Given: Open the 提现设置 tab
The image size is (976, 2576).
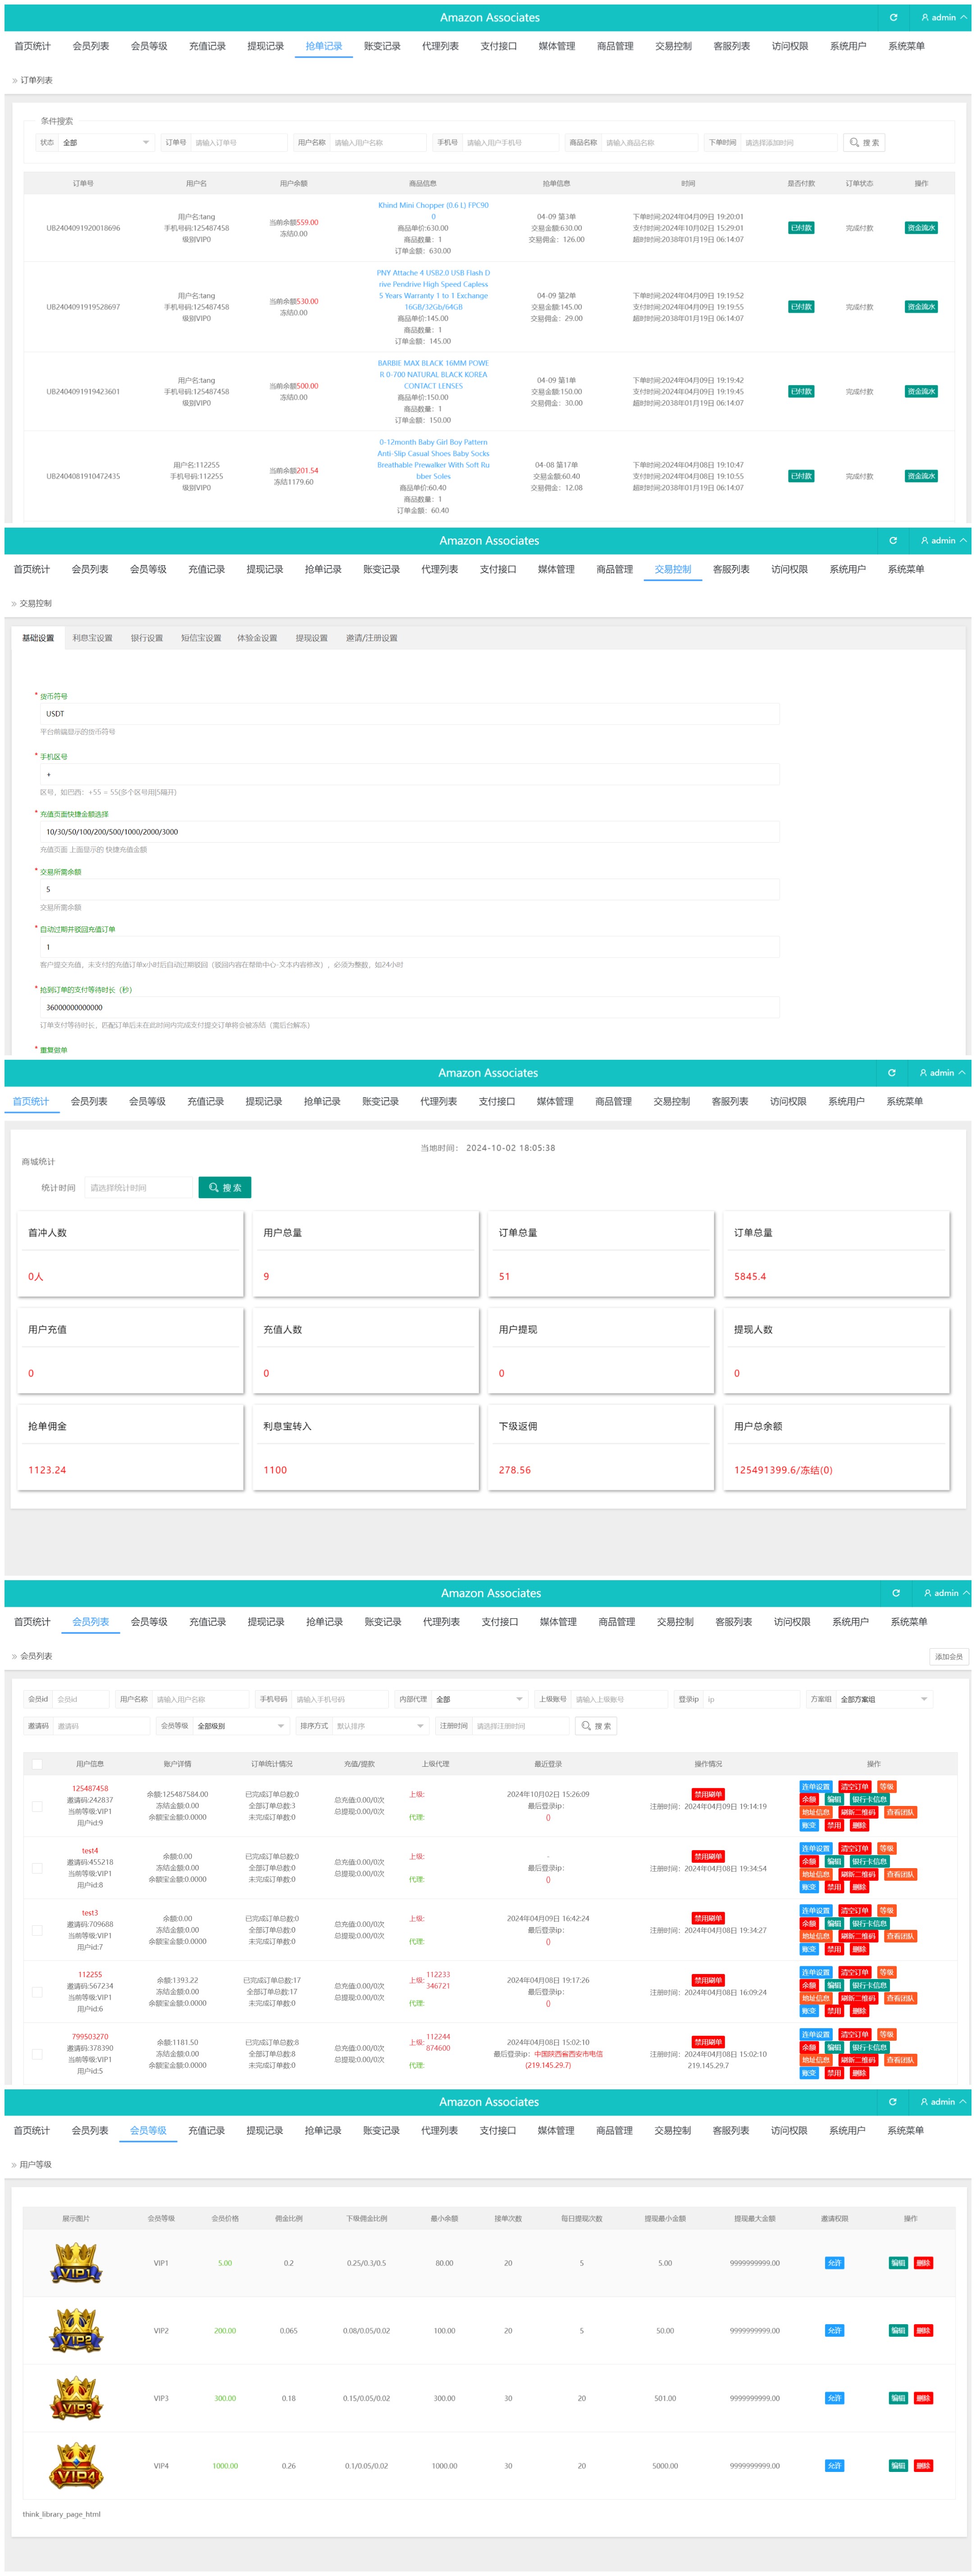Looking at the screenshot, I should pos(311,637).
